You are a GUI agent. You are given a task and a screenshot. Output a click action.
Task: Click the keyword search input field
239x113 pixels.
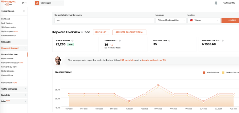tap(104, 20)
